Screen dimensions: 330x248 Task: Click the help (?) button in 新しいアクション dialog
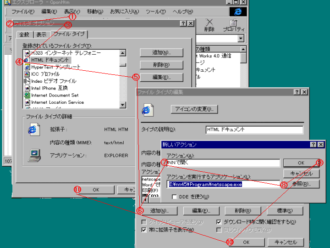(313, 144)
